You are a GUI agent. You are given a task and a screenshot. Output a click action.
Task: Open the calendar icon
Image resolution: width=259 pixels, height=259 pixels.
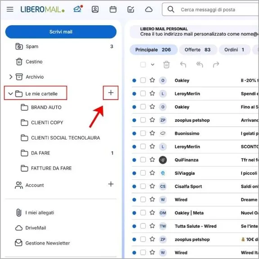point(113,9)
